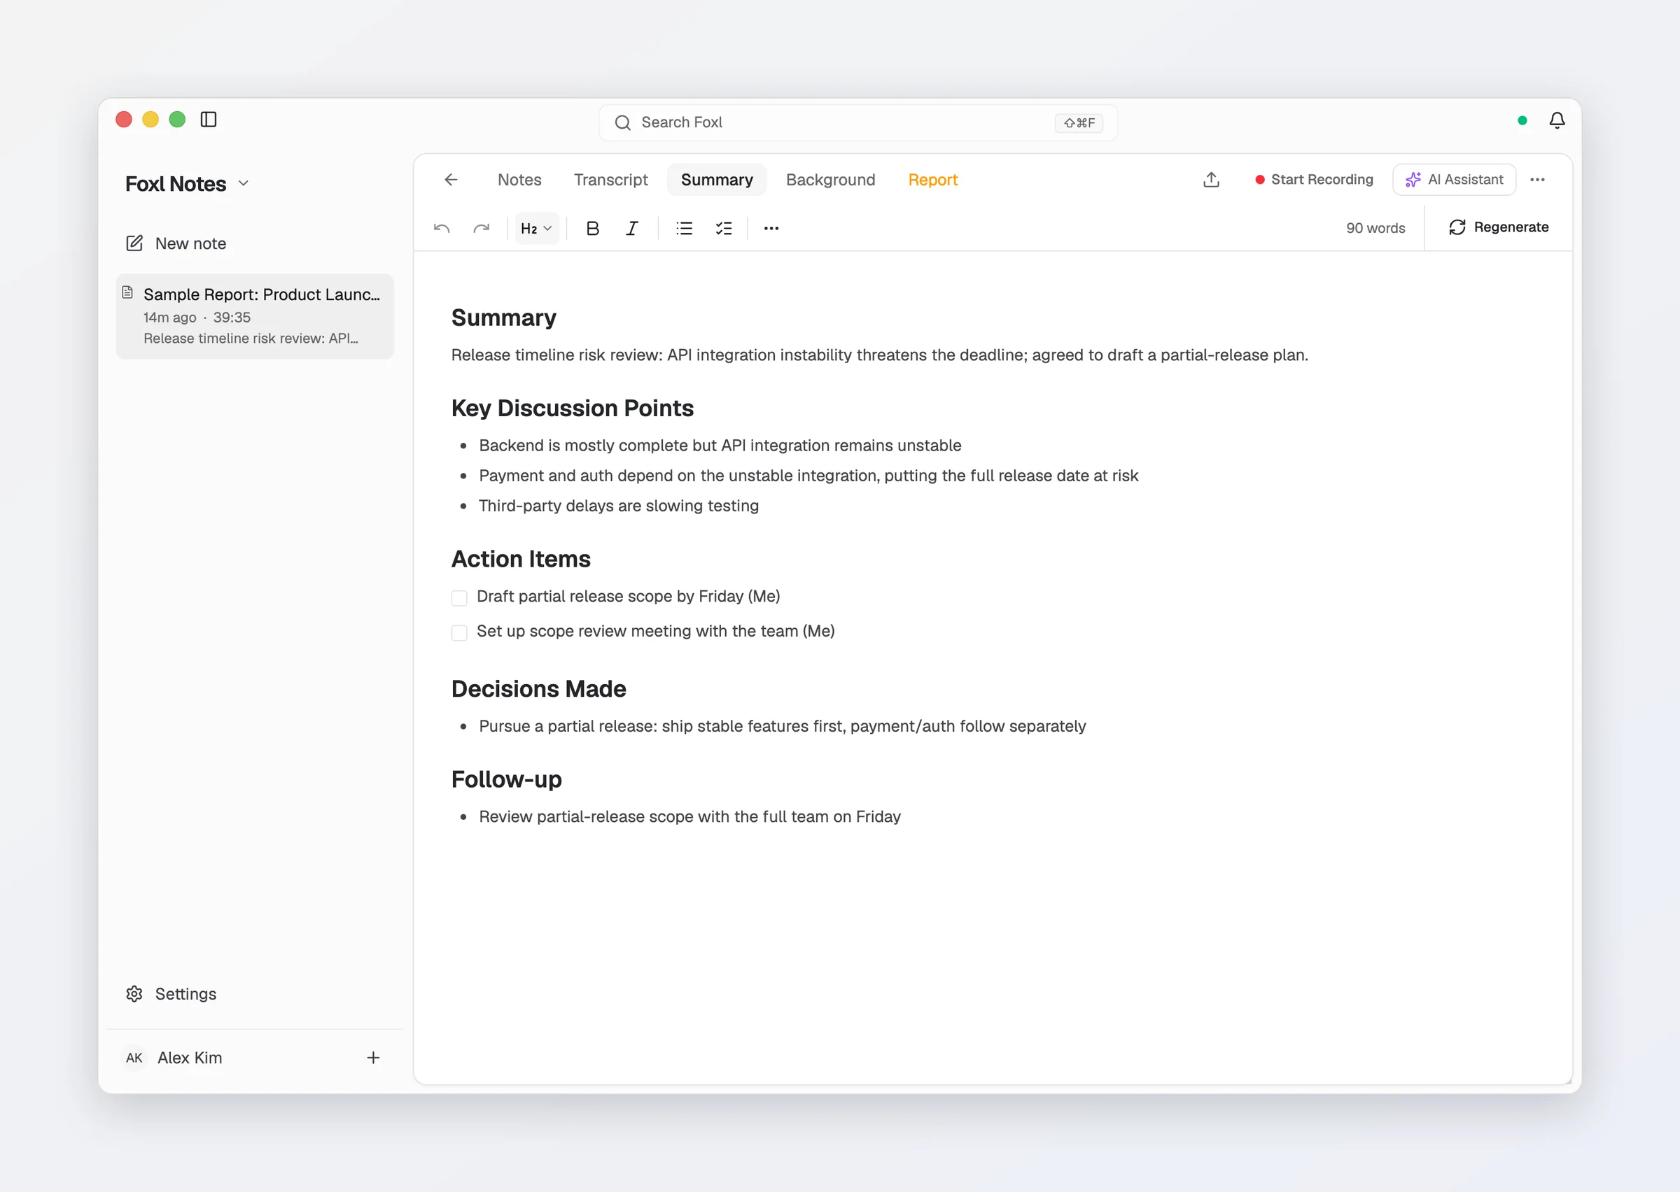The width and height of the screenshot is (1680, 1192).
Task: Insert a bulleted list
Action: [685, 228]
